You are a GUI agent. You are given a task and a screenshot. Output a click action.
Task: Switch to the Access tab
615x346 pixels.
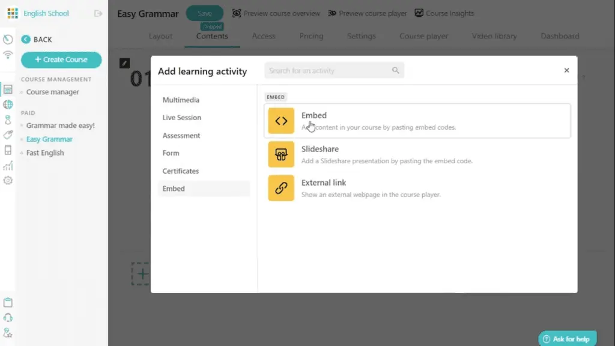264,36
